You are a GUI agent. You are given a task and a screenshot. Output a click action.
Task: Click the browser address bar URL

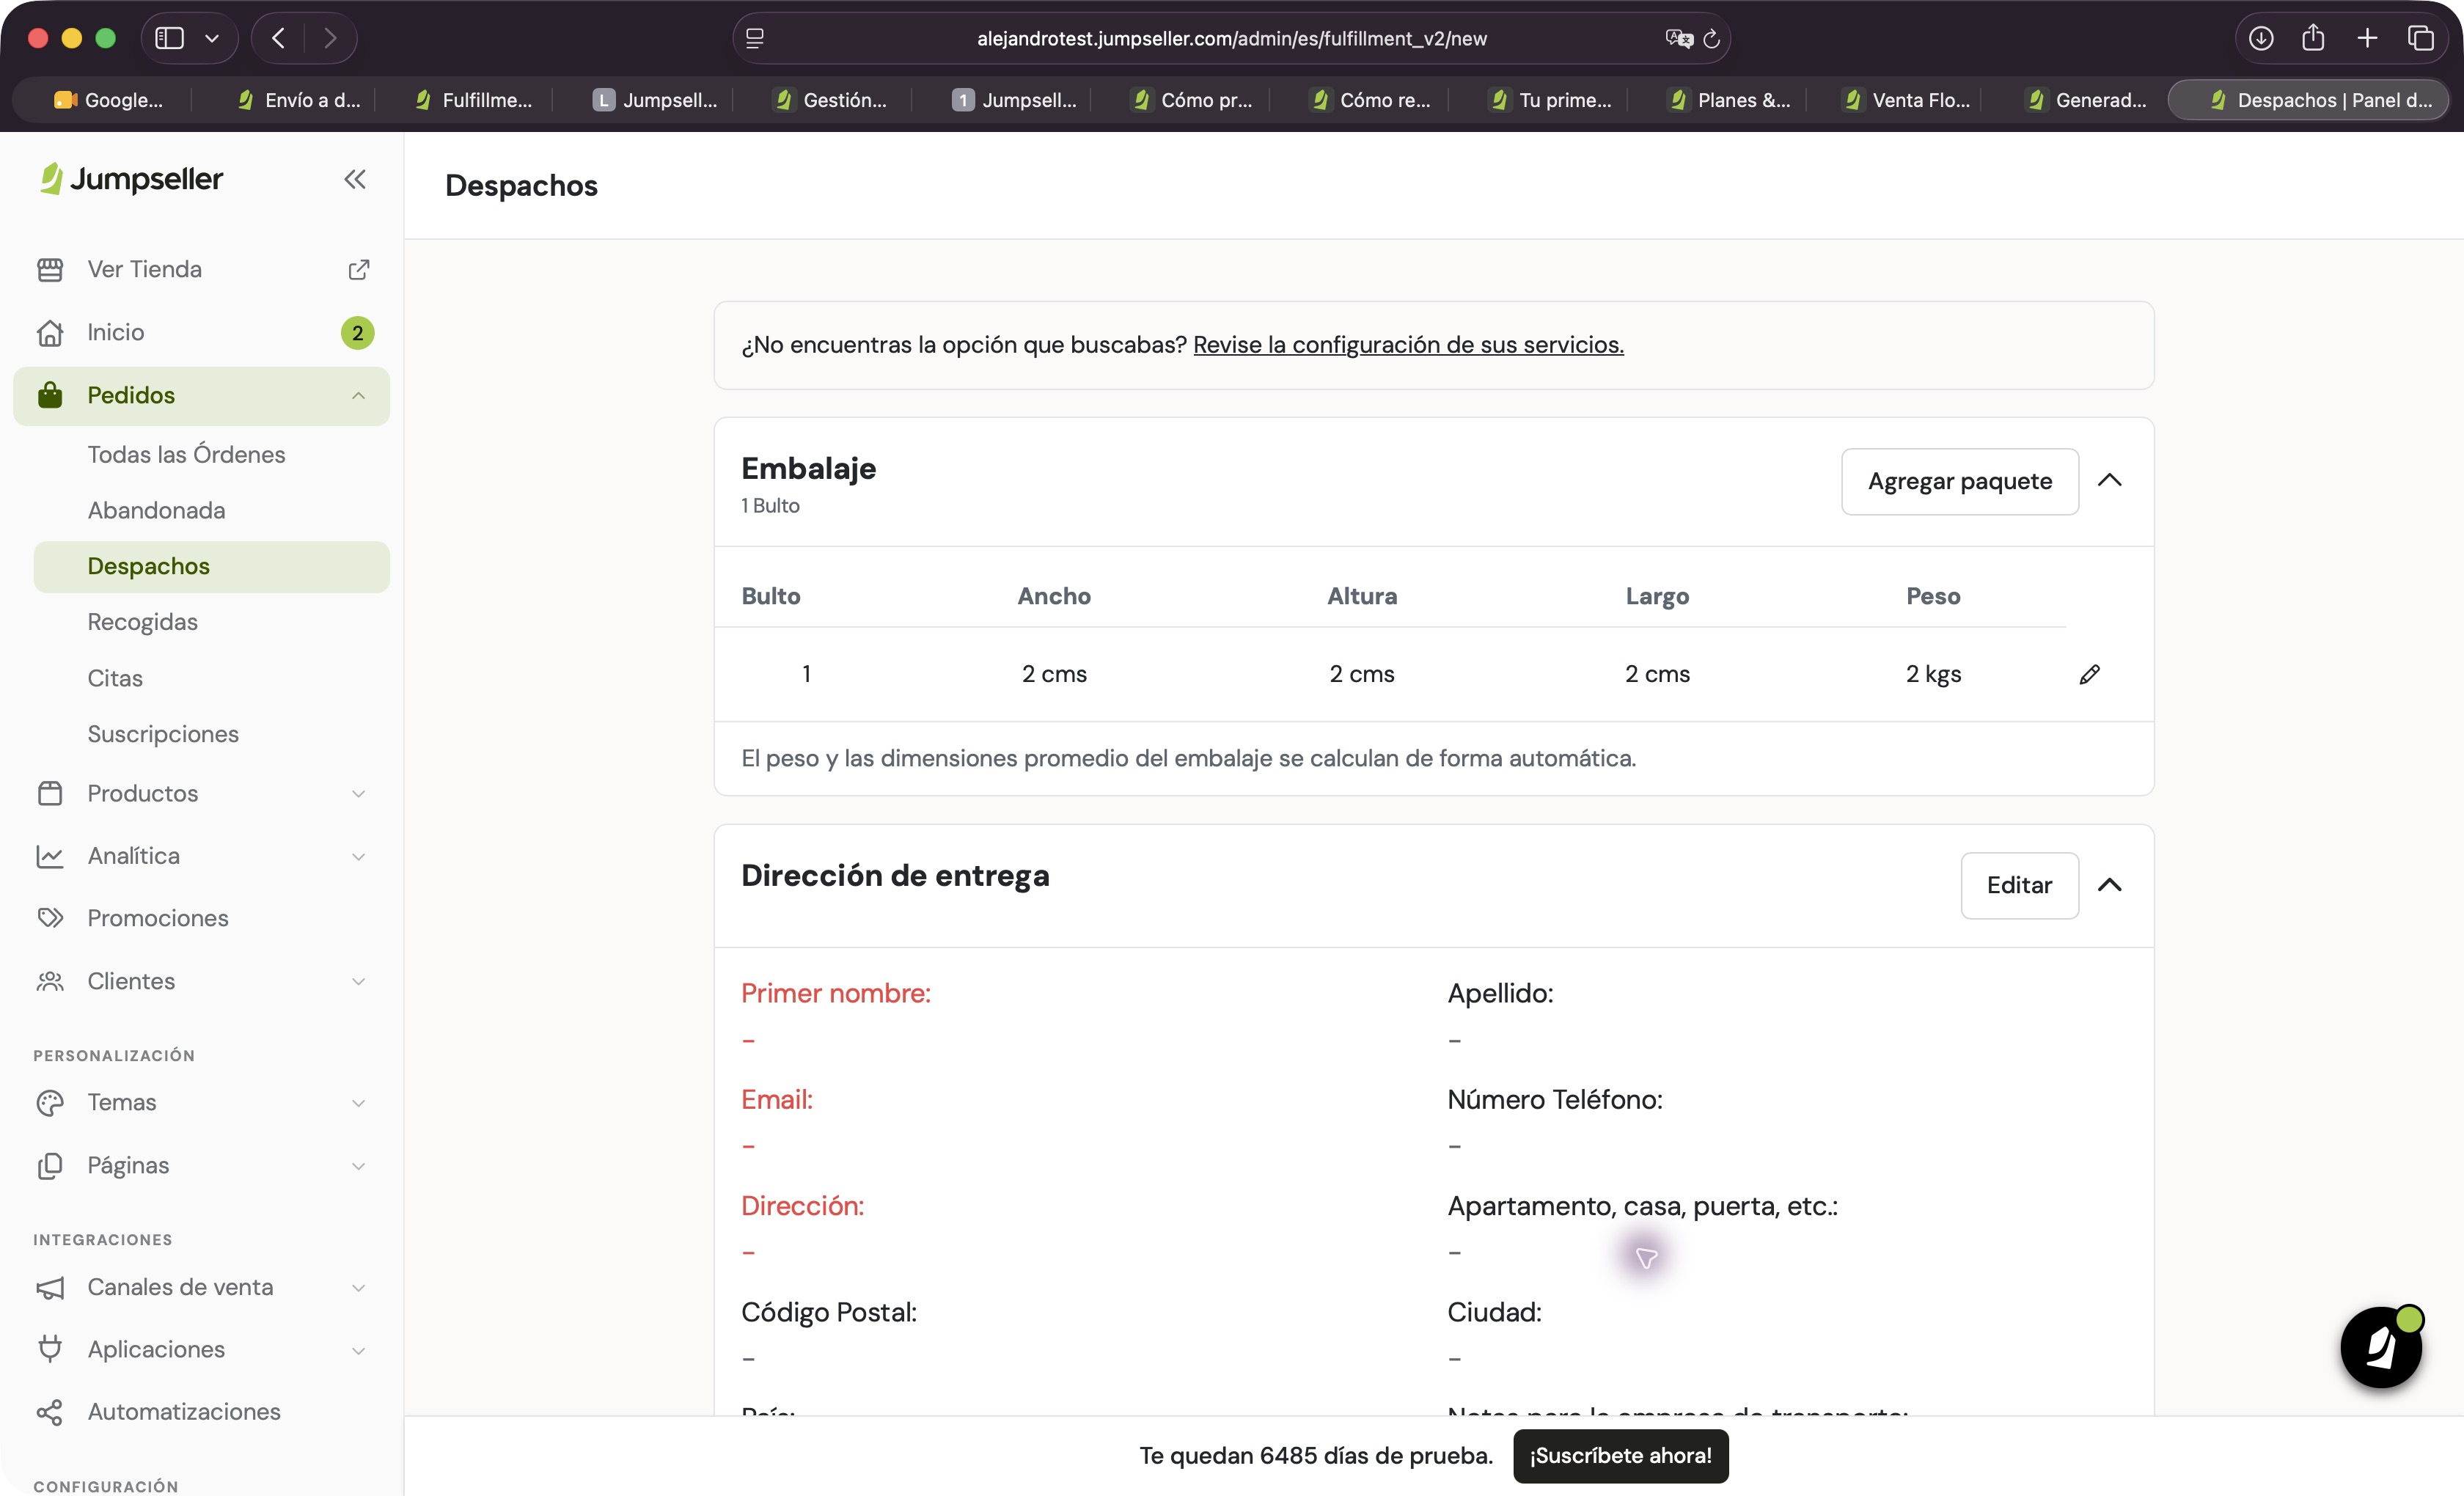1231,39
